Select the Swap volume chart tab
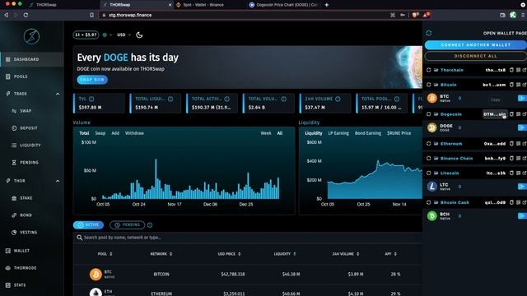Viewport: 527px width, 296px height. point(100,133)
